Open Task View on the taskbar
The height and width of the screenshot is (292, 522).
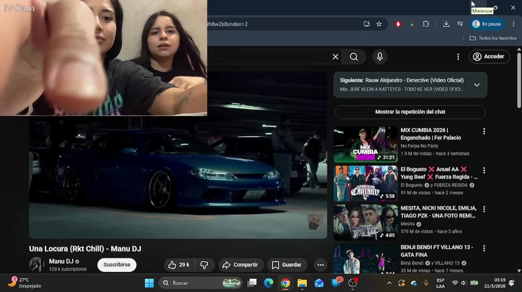(x=252, y=283)
